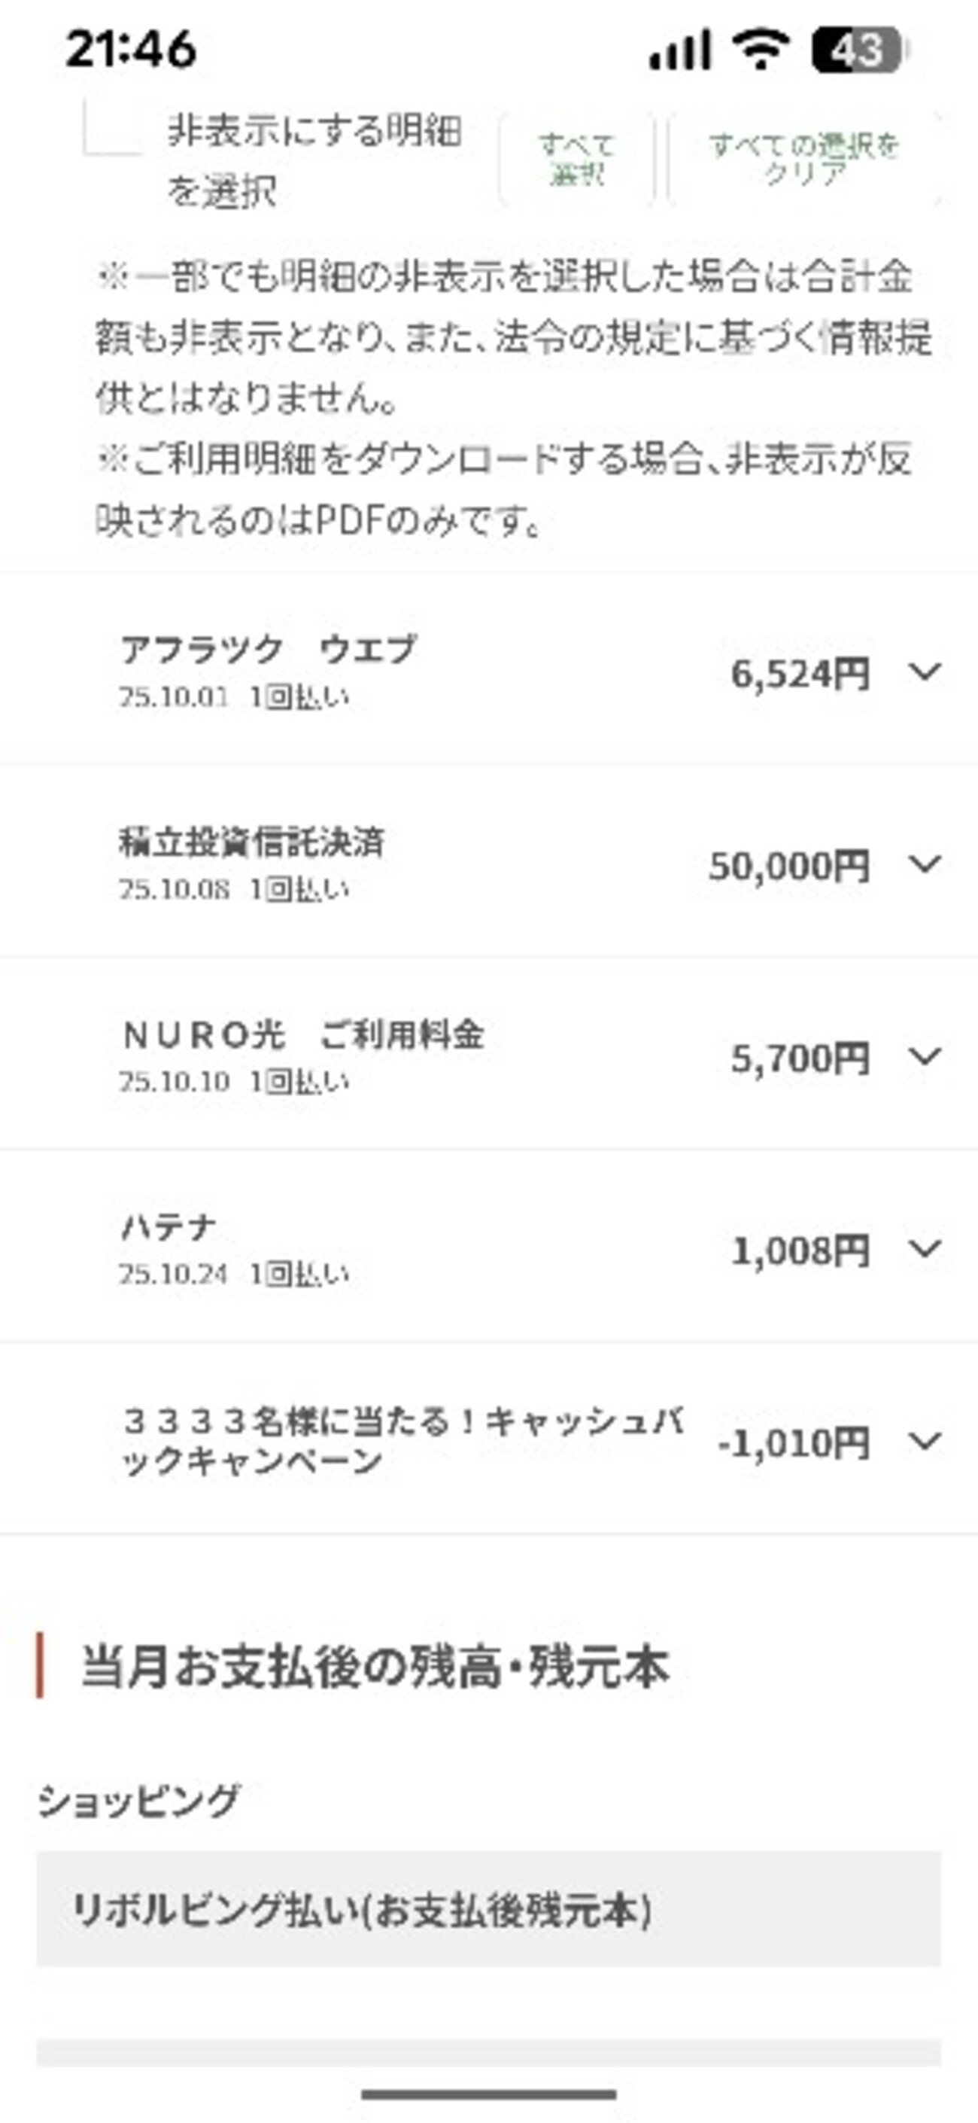Image resolution: width=978 pixels, height=2123 pixels.
Task: Expand the ハテナ 1,008円 chevron
Action: pos(925,1250)
